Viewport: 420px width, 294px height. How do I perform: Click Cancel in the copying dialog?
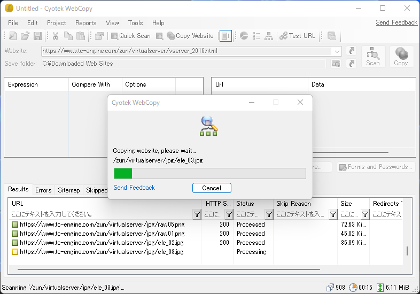212,188
